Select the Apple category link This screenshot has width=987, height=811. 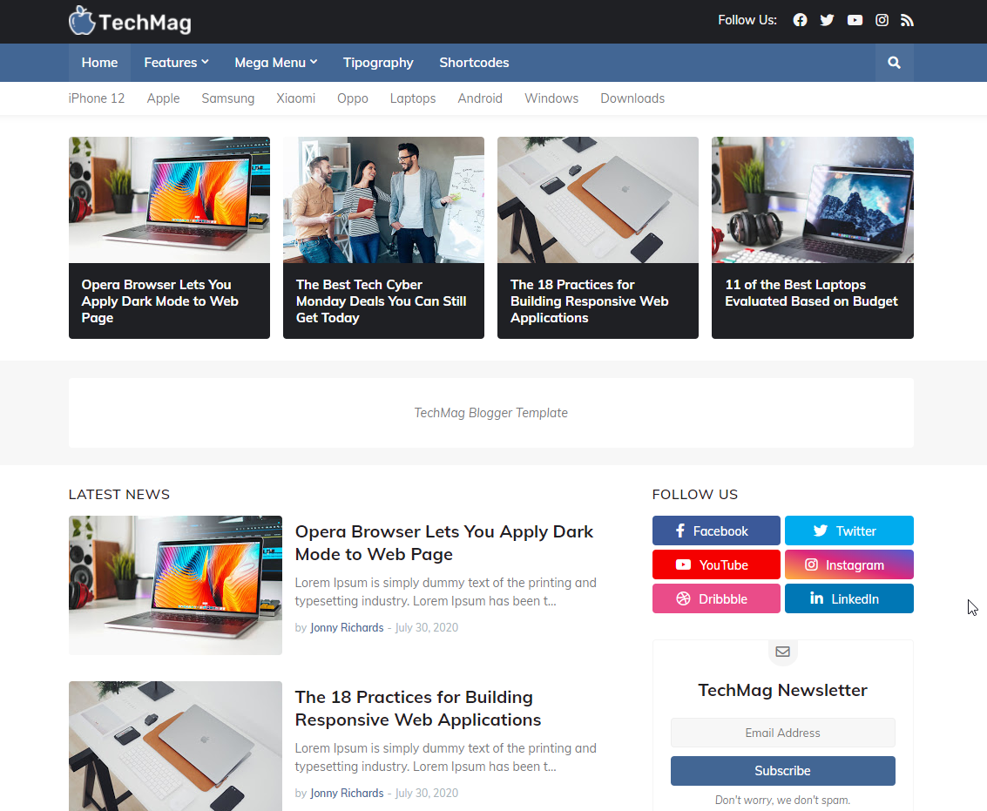163,98
